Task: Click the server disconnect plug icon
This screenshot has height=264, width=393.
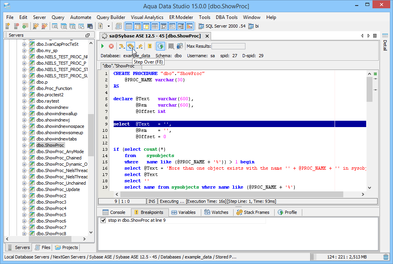Action: tap(45, 26)
